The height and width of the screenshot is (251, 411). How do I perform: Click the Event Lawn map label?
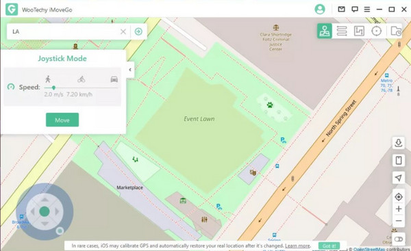coord(199,119)
